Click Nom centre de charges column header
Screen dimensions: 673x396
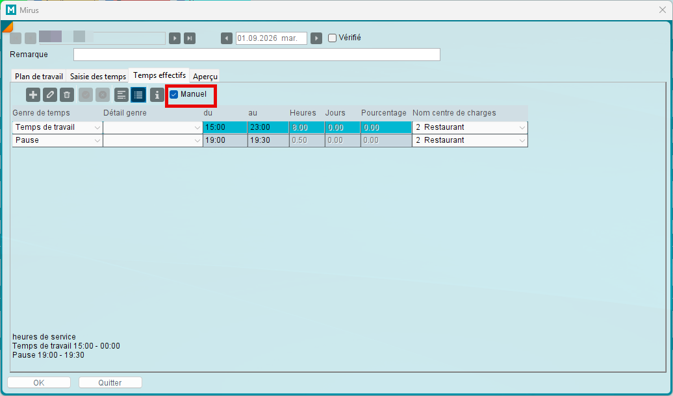pyautogui.click(x=454, y=113)
